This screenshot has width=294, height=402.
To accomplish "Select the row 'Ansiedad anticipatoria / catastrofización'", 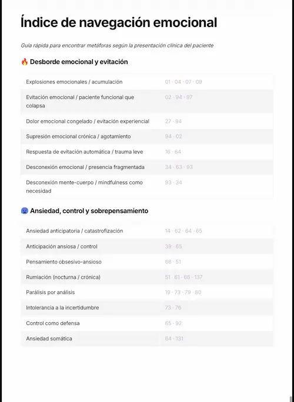I will [147, 231].
